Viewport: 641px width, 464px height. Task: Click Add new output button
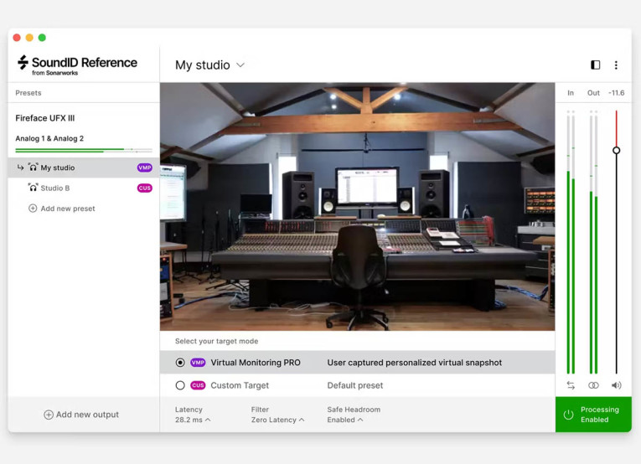tap(81, 415)
